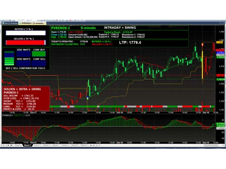This screenshot has width=226, height=169.
Task: Click BUY / SELL CONFIRMATION TOLLS label
Action: (25, 68)
